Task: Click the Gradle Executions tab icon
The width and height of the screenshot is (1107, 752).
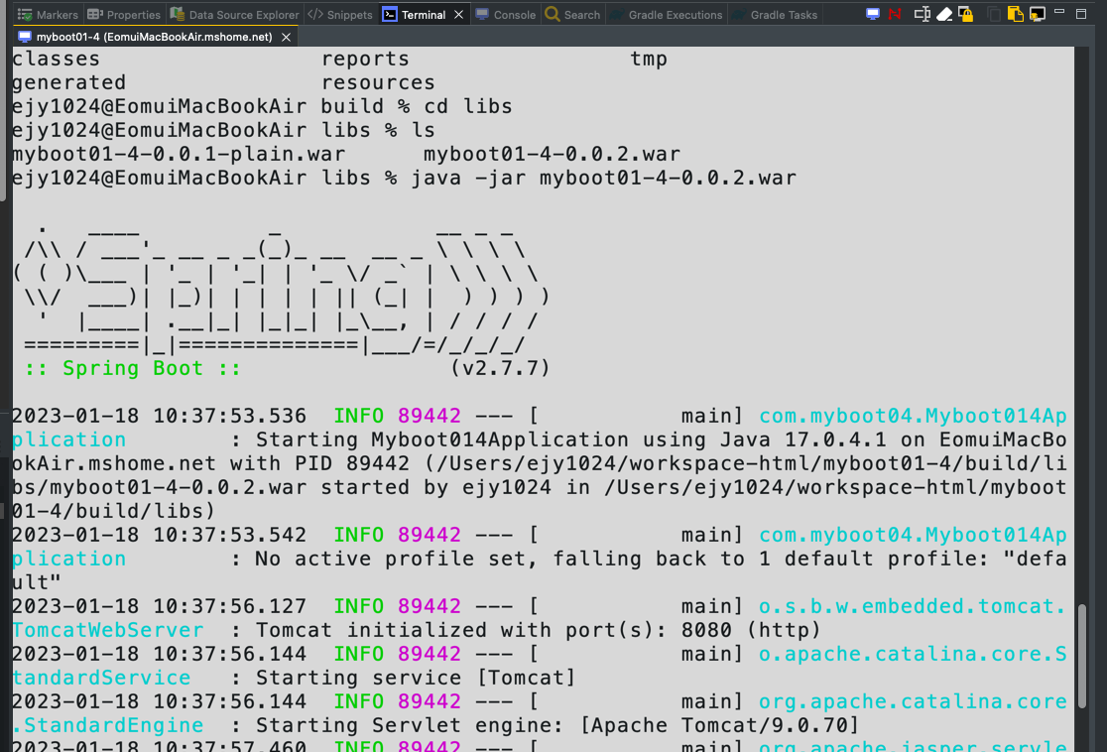Action: 616,15
